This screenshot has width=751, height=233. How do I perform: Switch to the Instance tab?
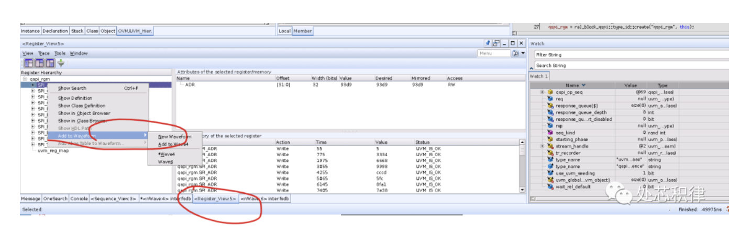pyautogui.click(x=30, y=31)
